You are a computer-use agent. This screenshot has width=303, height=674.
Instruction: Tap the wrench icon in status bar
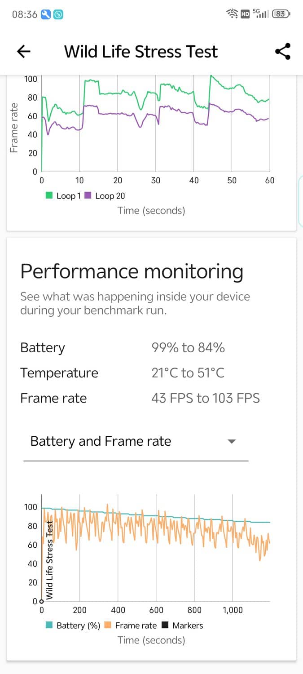[46, 14]
